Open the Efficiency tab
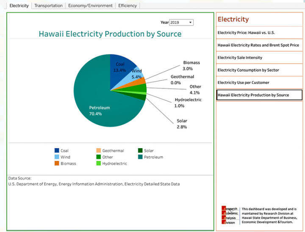The image size is (305, 232). click(128, 6)
